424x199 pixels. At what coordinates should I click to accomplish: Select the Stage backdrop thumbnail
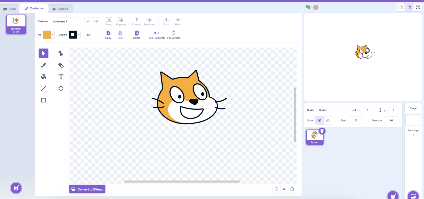413,120
